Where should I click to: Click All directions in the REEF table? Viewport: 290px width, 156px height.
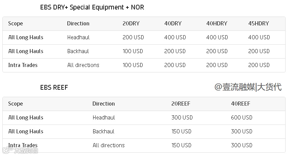[108, 146]
